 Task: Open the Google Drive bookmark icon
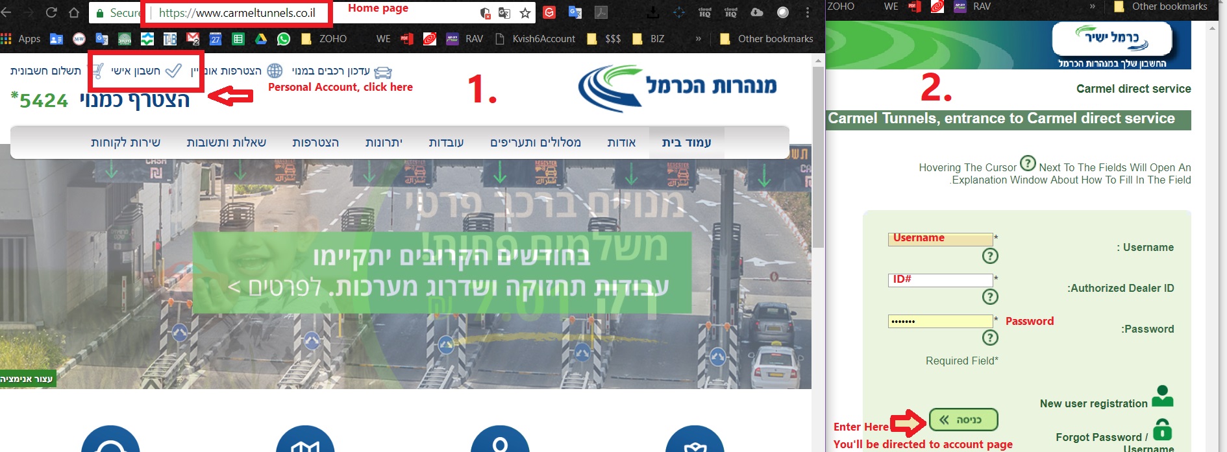pos(261,39)
